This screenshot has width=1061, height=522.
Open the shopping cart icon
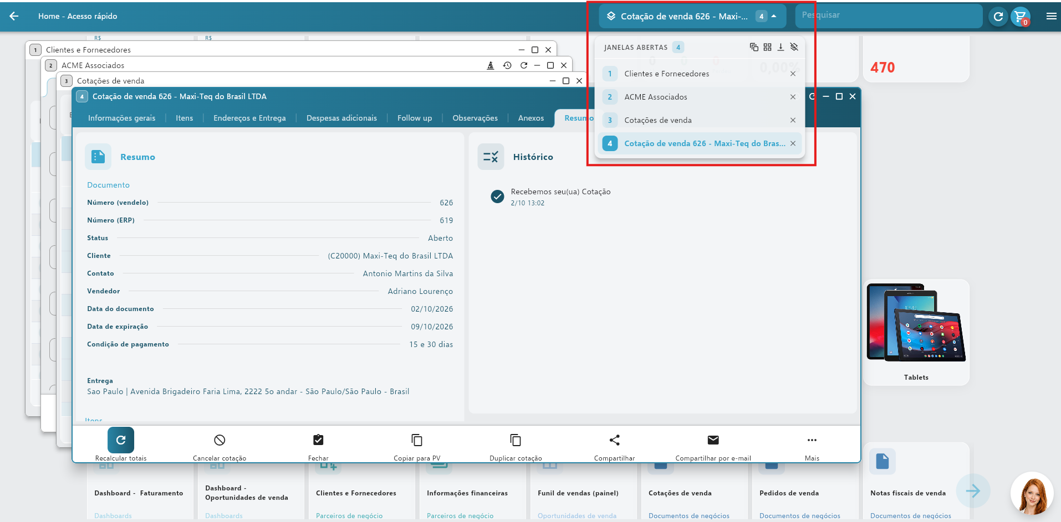(1020, 17)
